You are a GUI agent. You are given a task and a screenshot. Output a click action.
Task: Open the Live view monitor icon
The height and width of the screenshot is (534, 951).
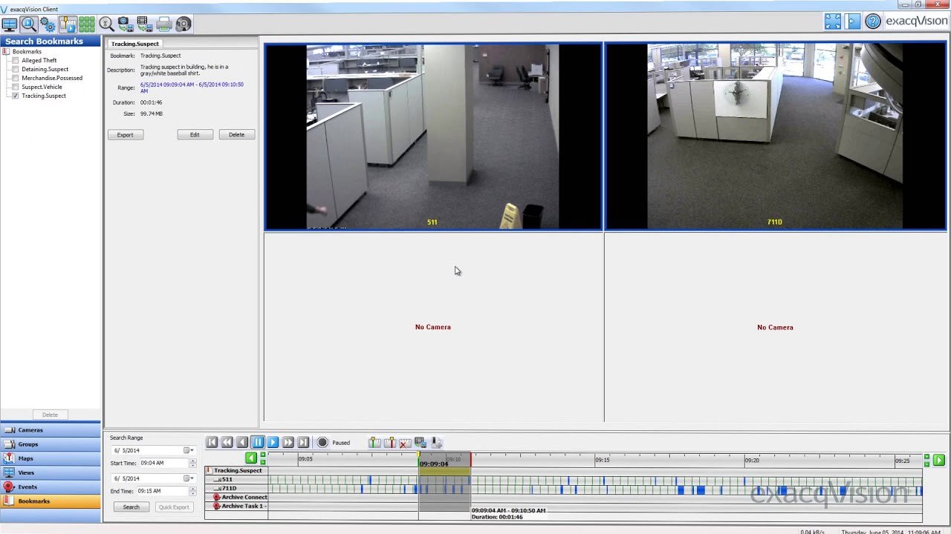tap(10, 24)
